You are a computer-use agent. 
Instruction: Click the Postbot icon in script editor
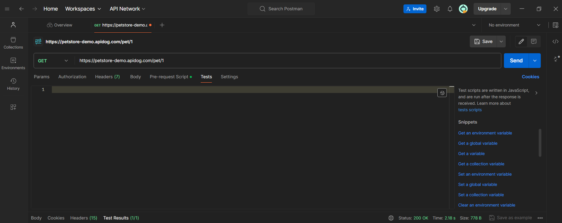pyautogui.click(x=442, y=93)
